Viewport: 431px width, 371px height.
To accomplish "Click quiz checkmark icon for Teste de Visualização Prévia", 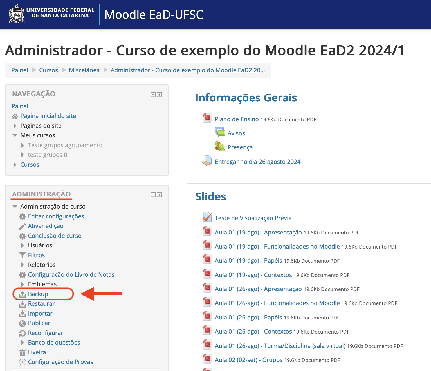I will click(207, 217).
